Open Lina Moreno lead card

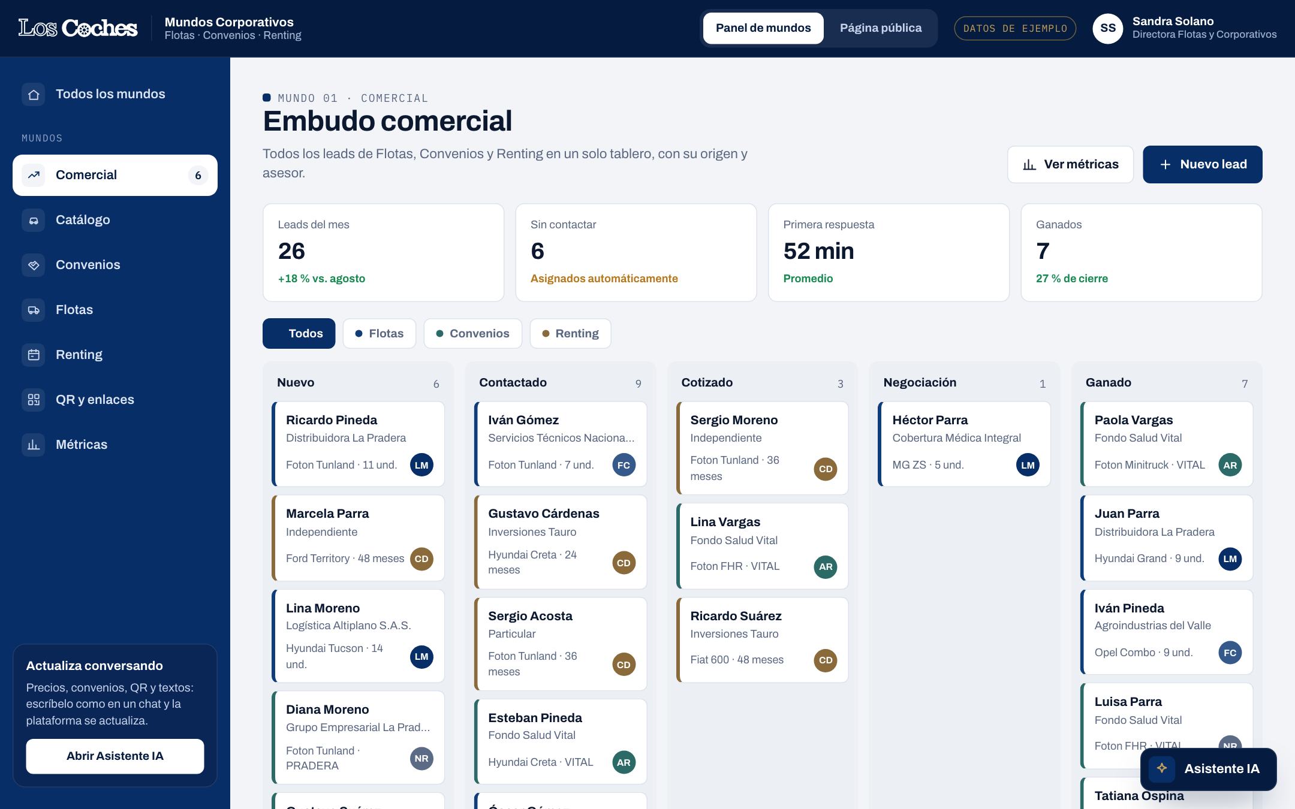tap(359, 636)
